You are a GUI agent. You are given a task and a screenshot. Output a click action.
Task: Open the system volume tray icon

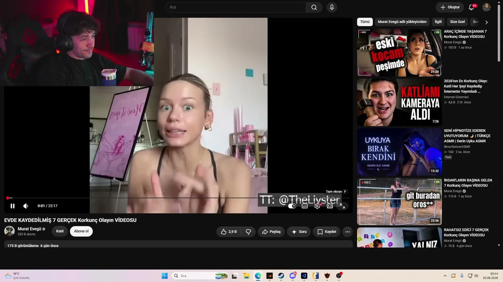476,276
